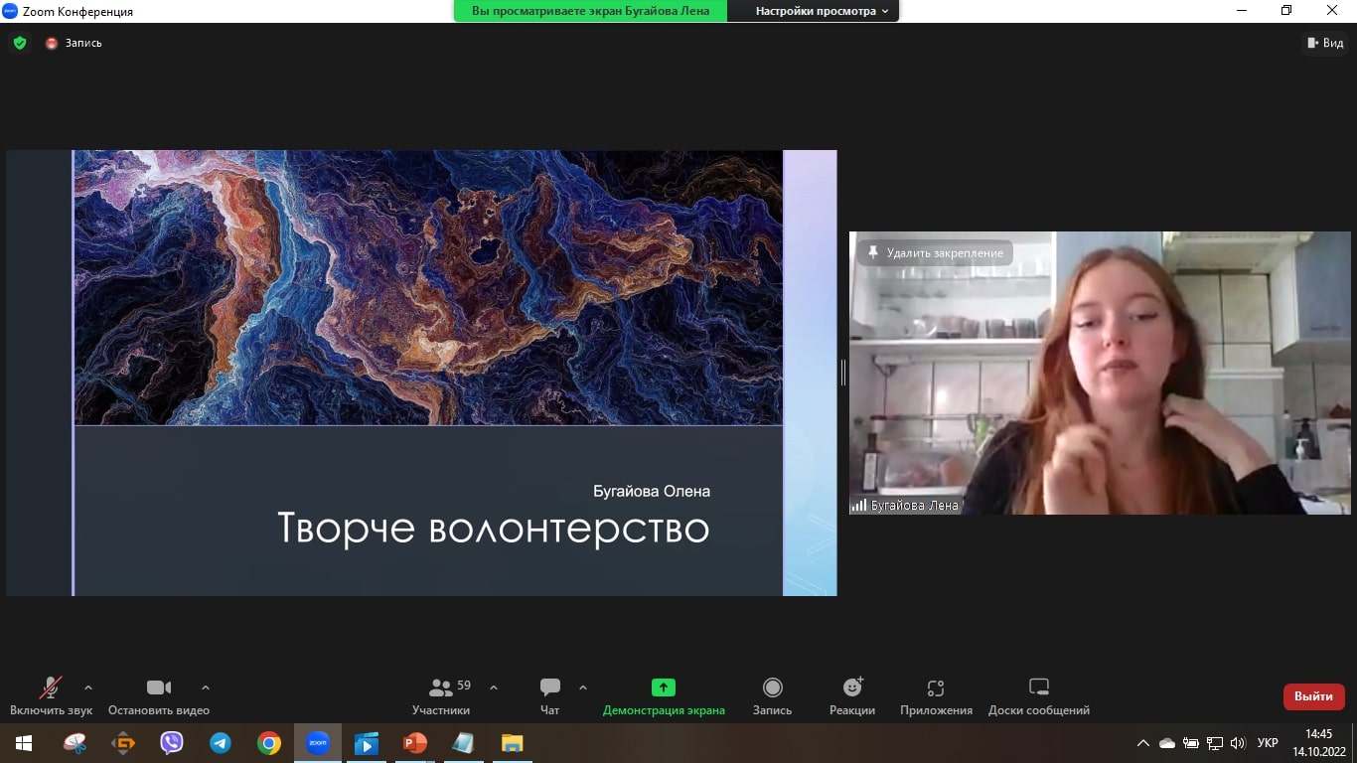Screen dimensions: 1357x763
Task: Open the view settings dropdown at top
Action: (x=822, y=11)
